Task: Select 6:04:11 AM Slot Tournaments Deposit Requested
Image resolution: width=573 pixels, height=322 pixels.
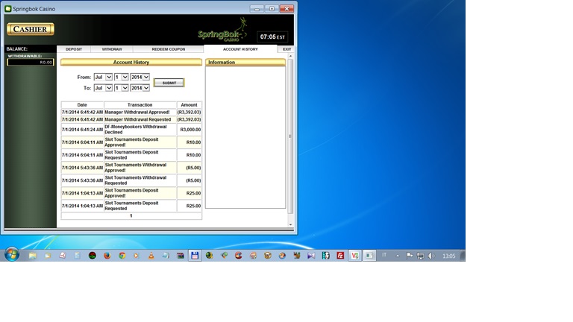Action: [x=131, y=155]
